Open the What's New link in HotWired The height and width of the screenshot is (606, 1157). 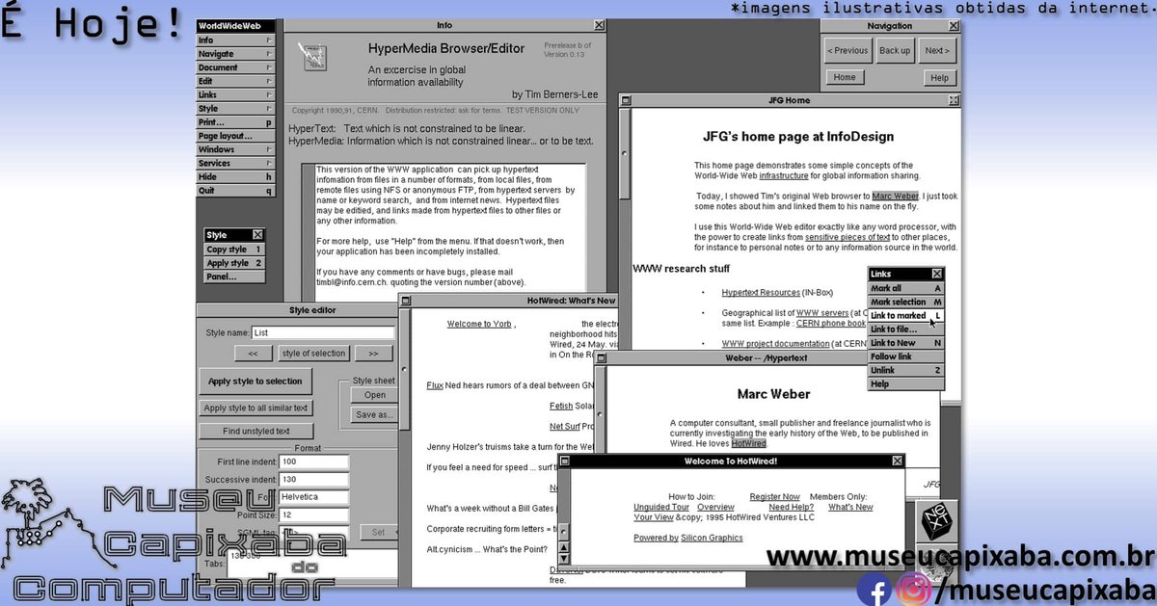pyautogui.click(x=850, y=507)
